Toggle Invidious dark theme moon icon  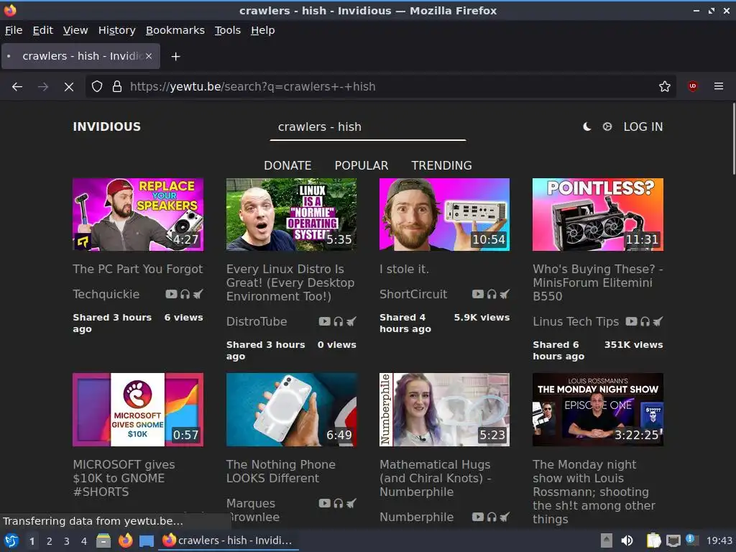click(x=586, y=126)
